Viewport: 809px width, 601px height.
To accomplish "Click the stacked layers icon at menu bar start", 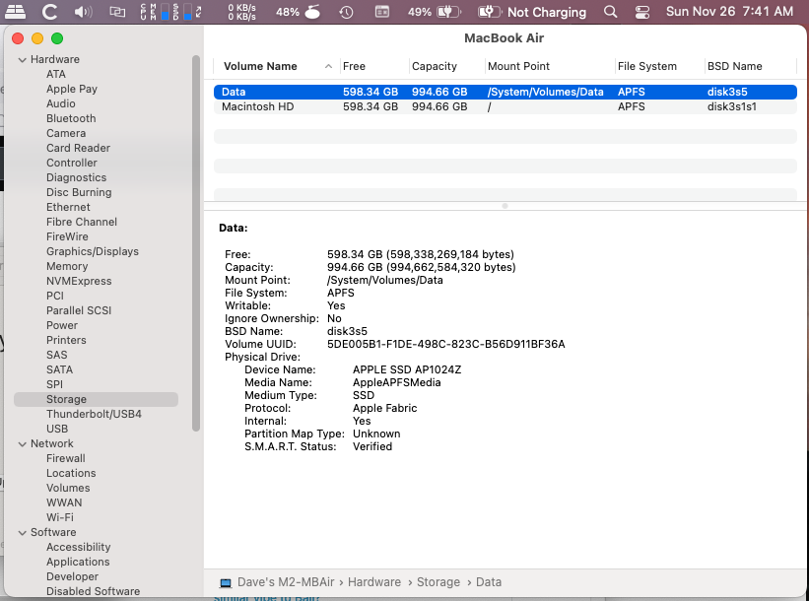I will (15, 12).
